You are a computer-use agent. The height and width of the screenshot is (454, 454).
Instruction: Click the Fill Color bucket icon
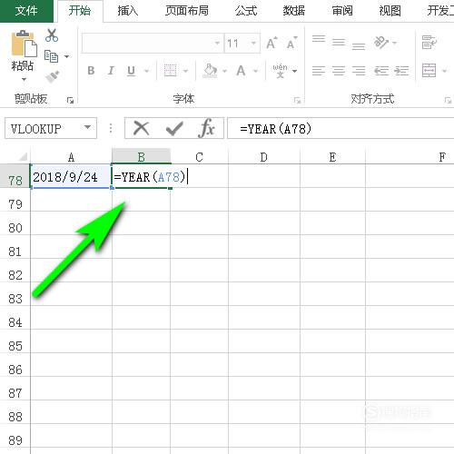coord(210,71)
